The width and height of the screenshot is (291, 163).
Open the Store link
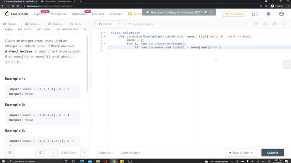tap(135, 14)
